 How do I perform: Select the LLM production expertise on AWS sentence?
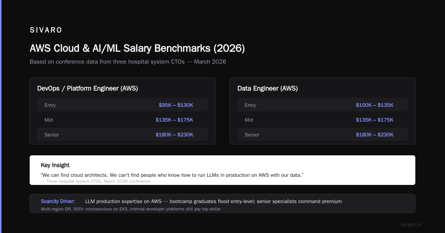214,201
